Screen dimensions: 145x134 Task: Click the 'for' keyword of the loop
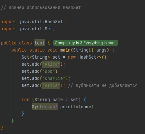pos(25,100)
